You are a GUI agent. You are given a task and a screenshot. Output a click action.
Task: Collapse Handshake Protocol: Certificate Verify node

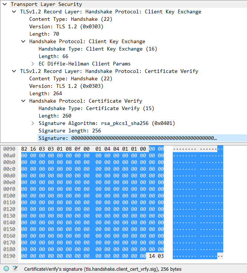coord(23,101)
